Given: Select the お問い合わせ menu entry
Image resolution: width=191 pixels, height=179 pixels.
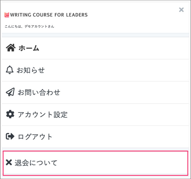Looking at the screenshot, I should (x=39, y=93).
